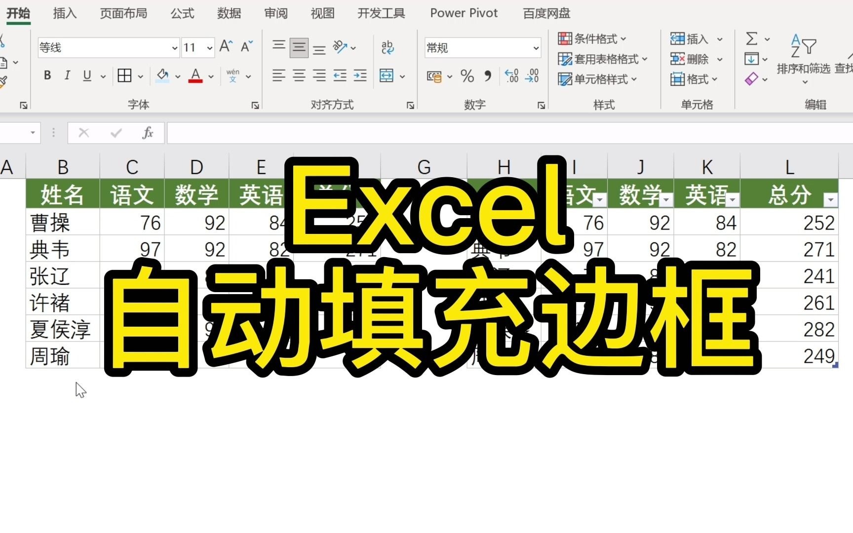Open the 数据 tab
The width and height of the screenshot is (853, 533).
point(229,13)
